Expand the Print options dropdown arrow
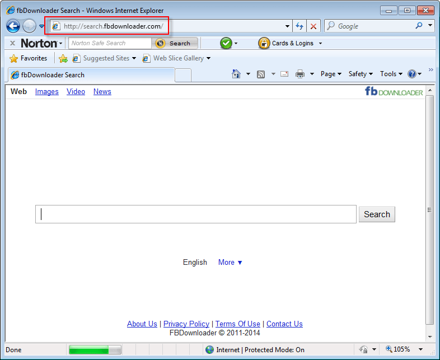The image size is (440, 360). pos(312,74)
